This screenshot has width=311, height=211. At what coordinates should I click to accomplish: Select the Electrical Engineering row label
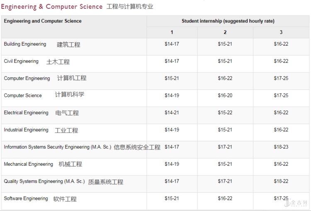(26, 113)
